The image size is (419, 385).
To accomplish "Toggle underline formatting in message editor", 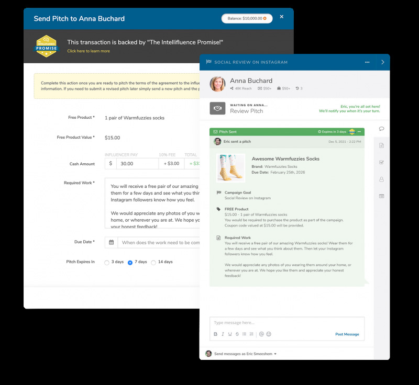I will (x=230, y=334).
